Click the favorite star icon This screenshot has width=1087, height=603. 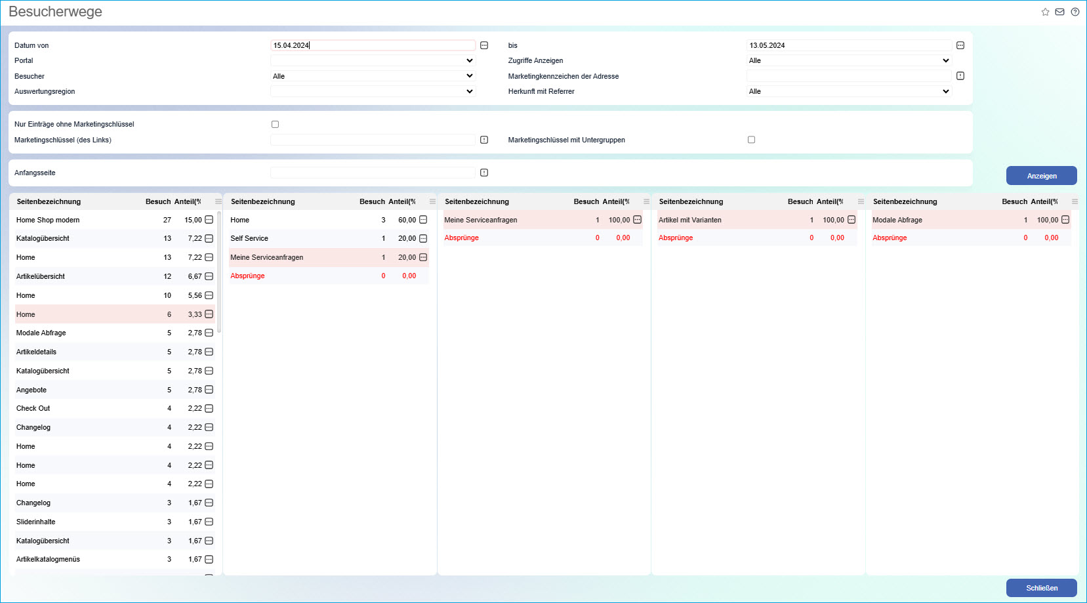[1045, 12]
